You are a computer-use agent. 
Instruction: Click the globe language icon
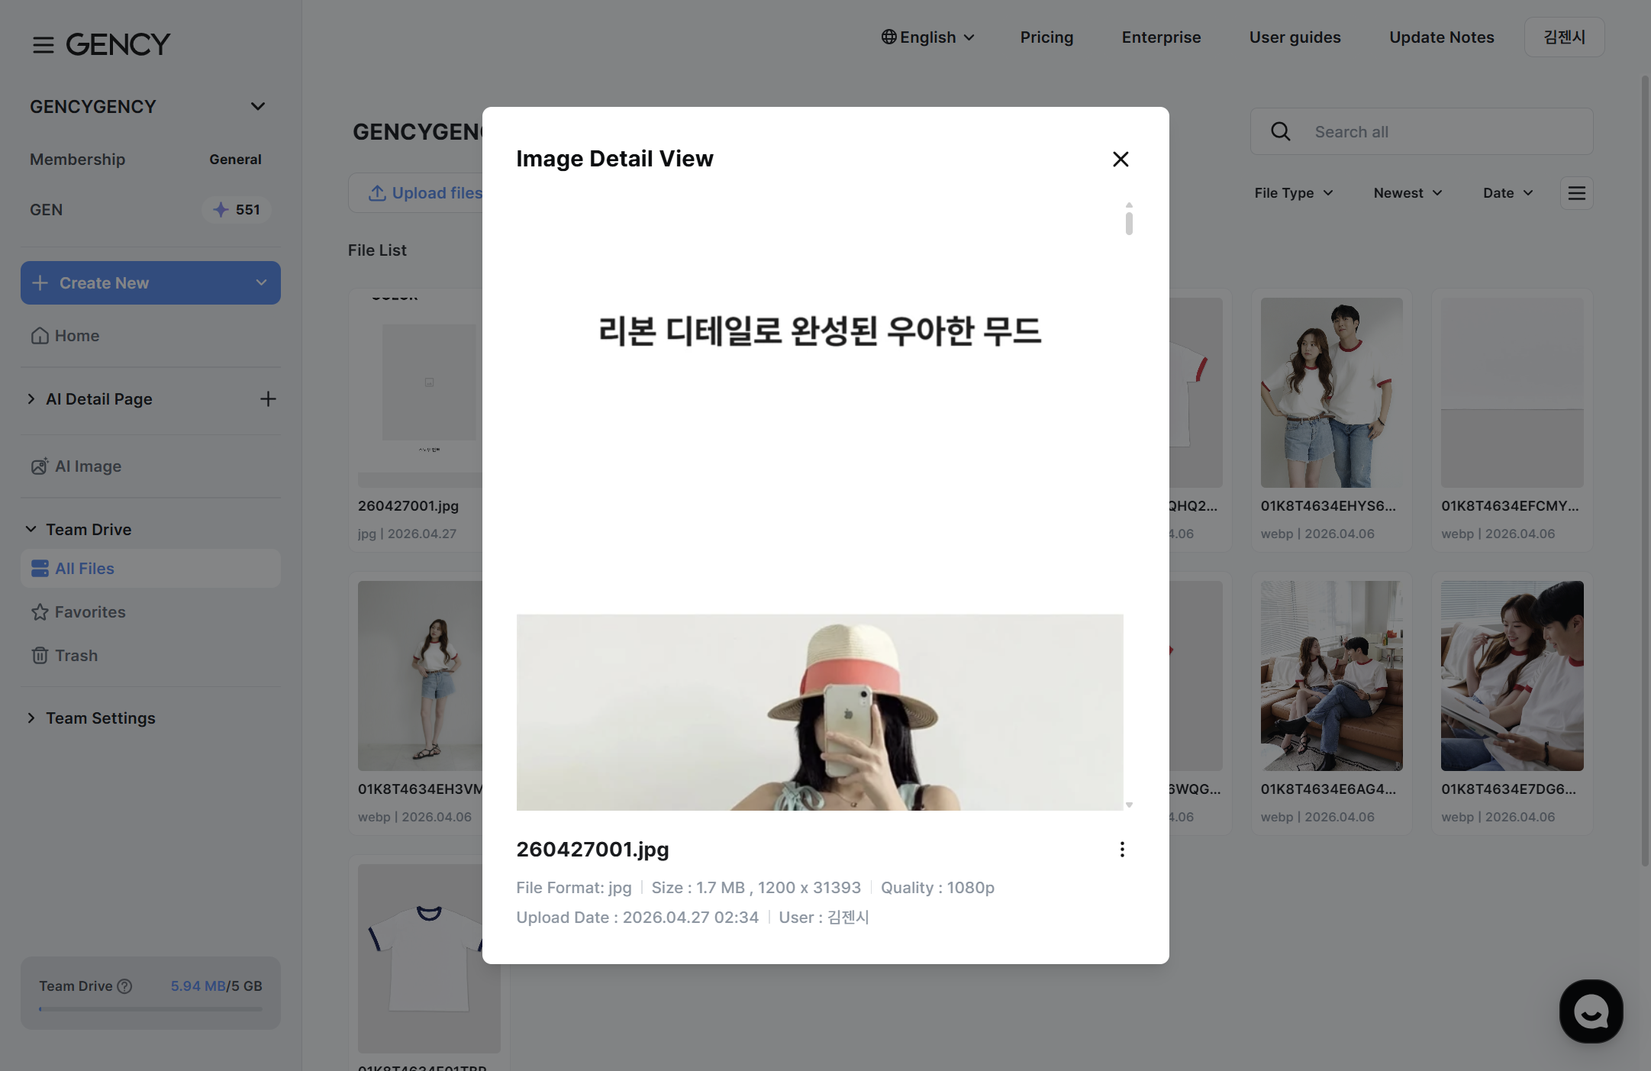[888, 37]
